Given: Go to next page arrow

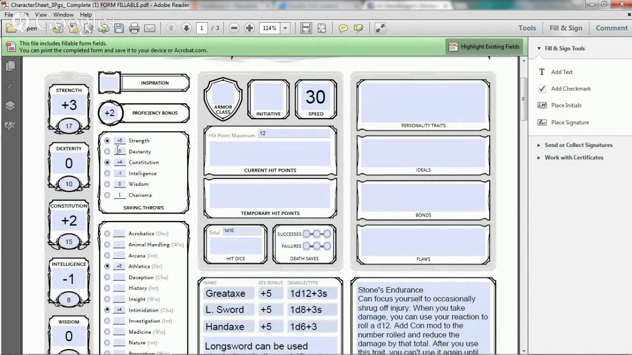Looking at the screenshot, I should [x=186, y=28].
